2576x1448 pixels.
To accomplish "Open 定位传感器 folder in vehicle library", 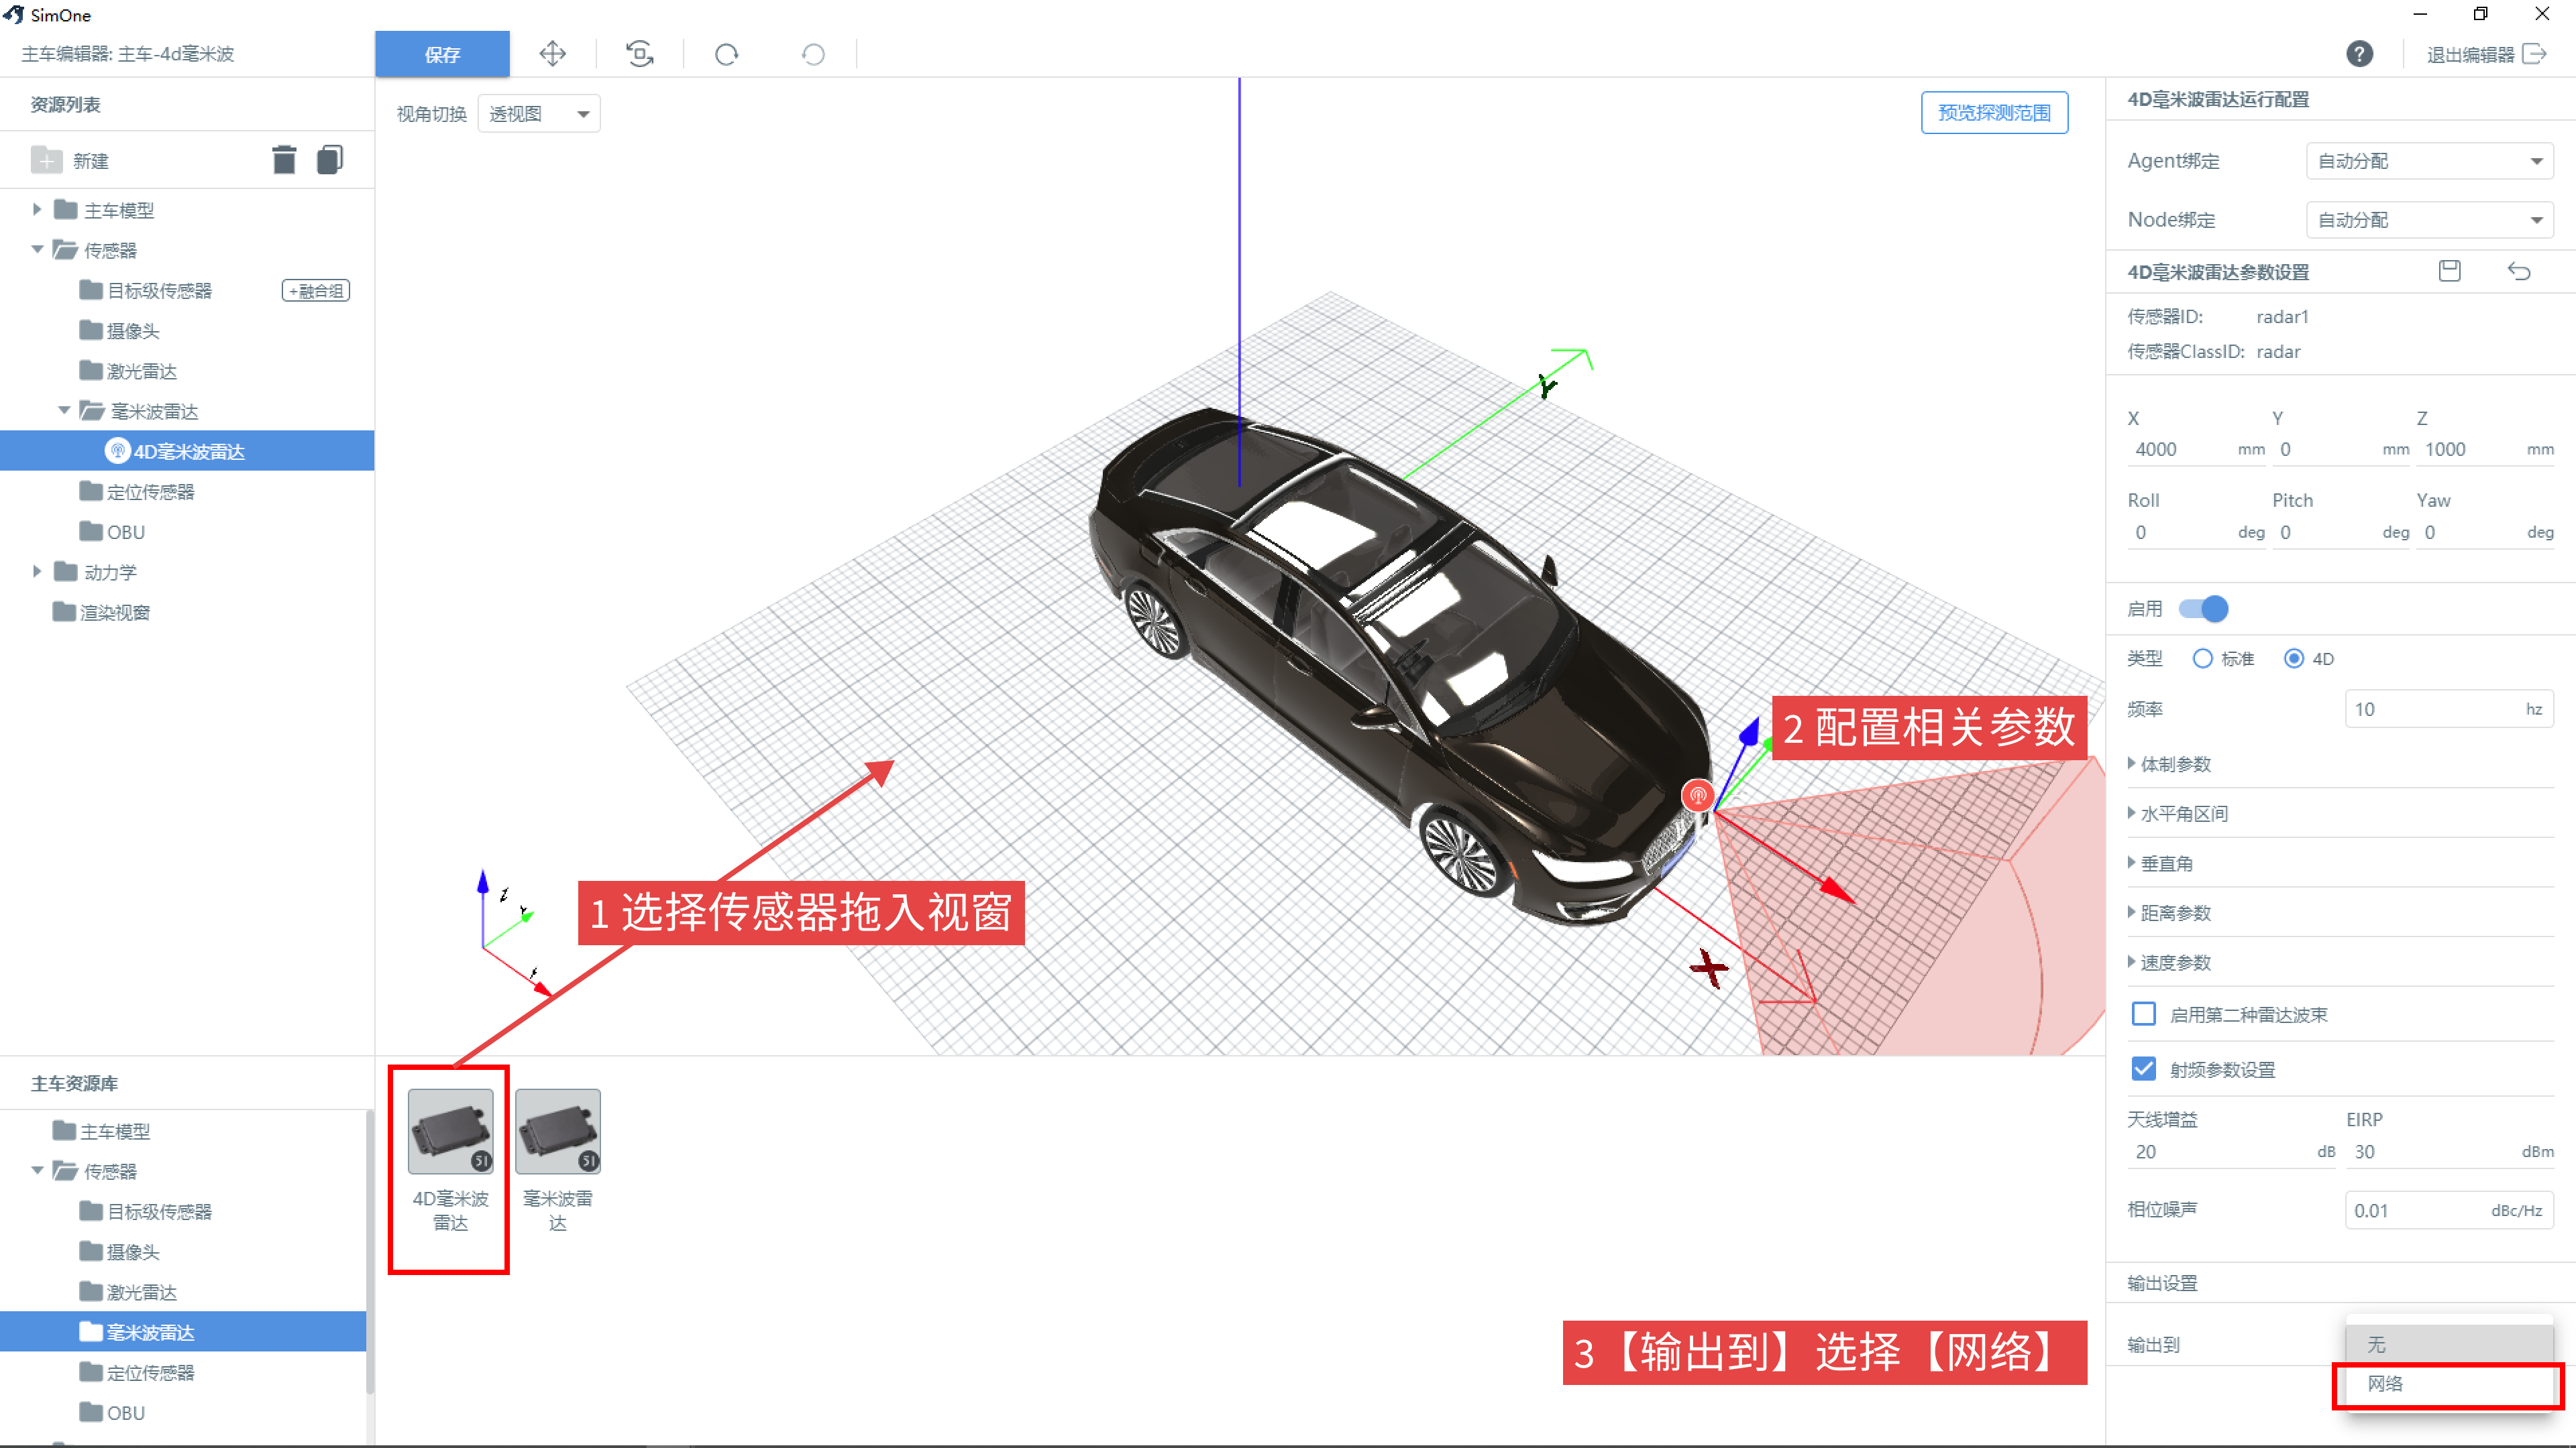I will [137, 1372].
